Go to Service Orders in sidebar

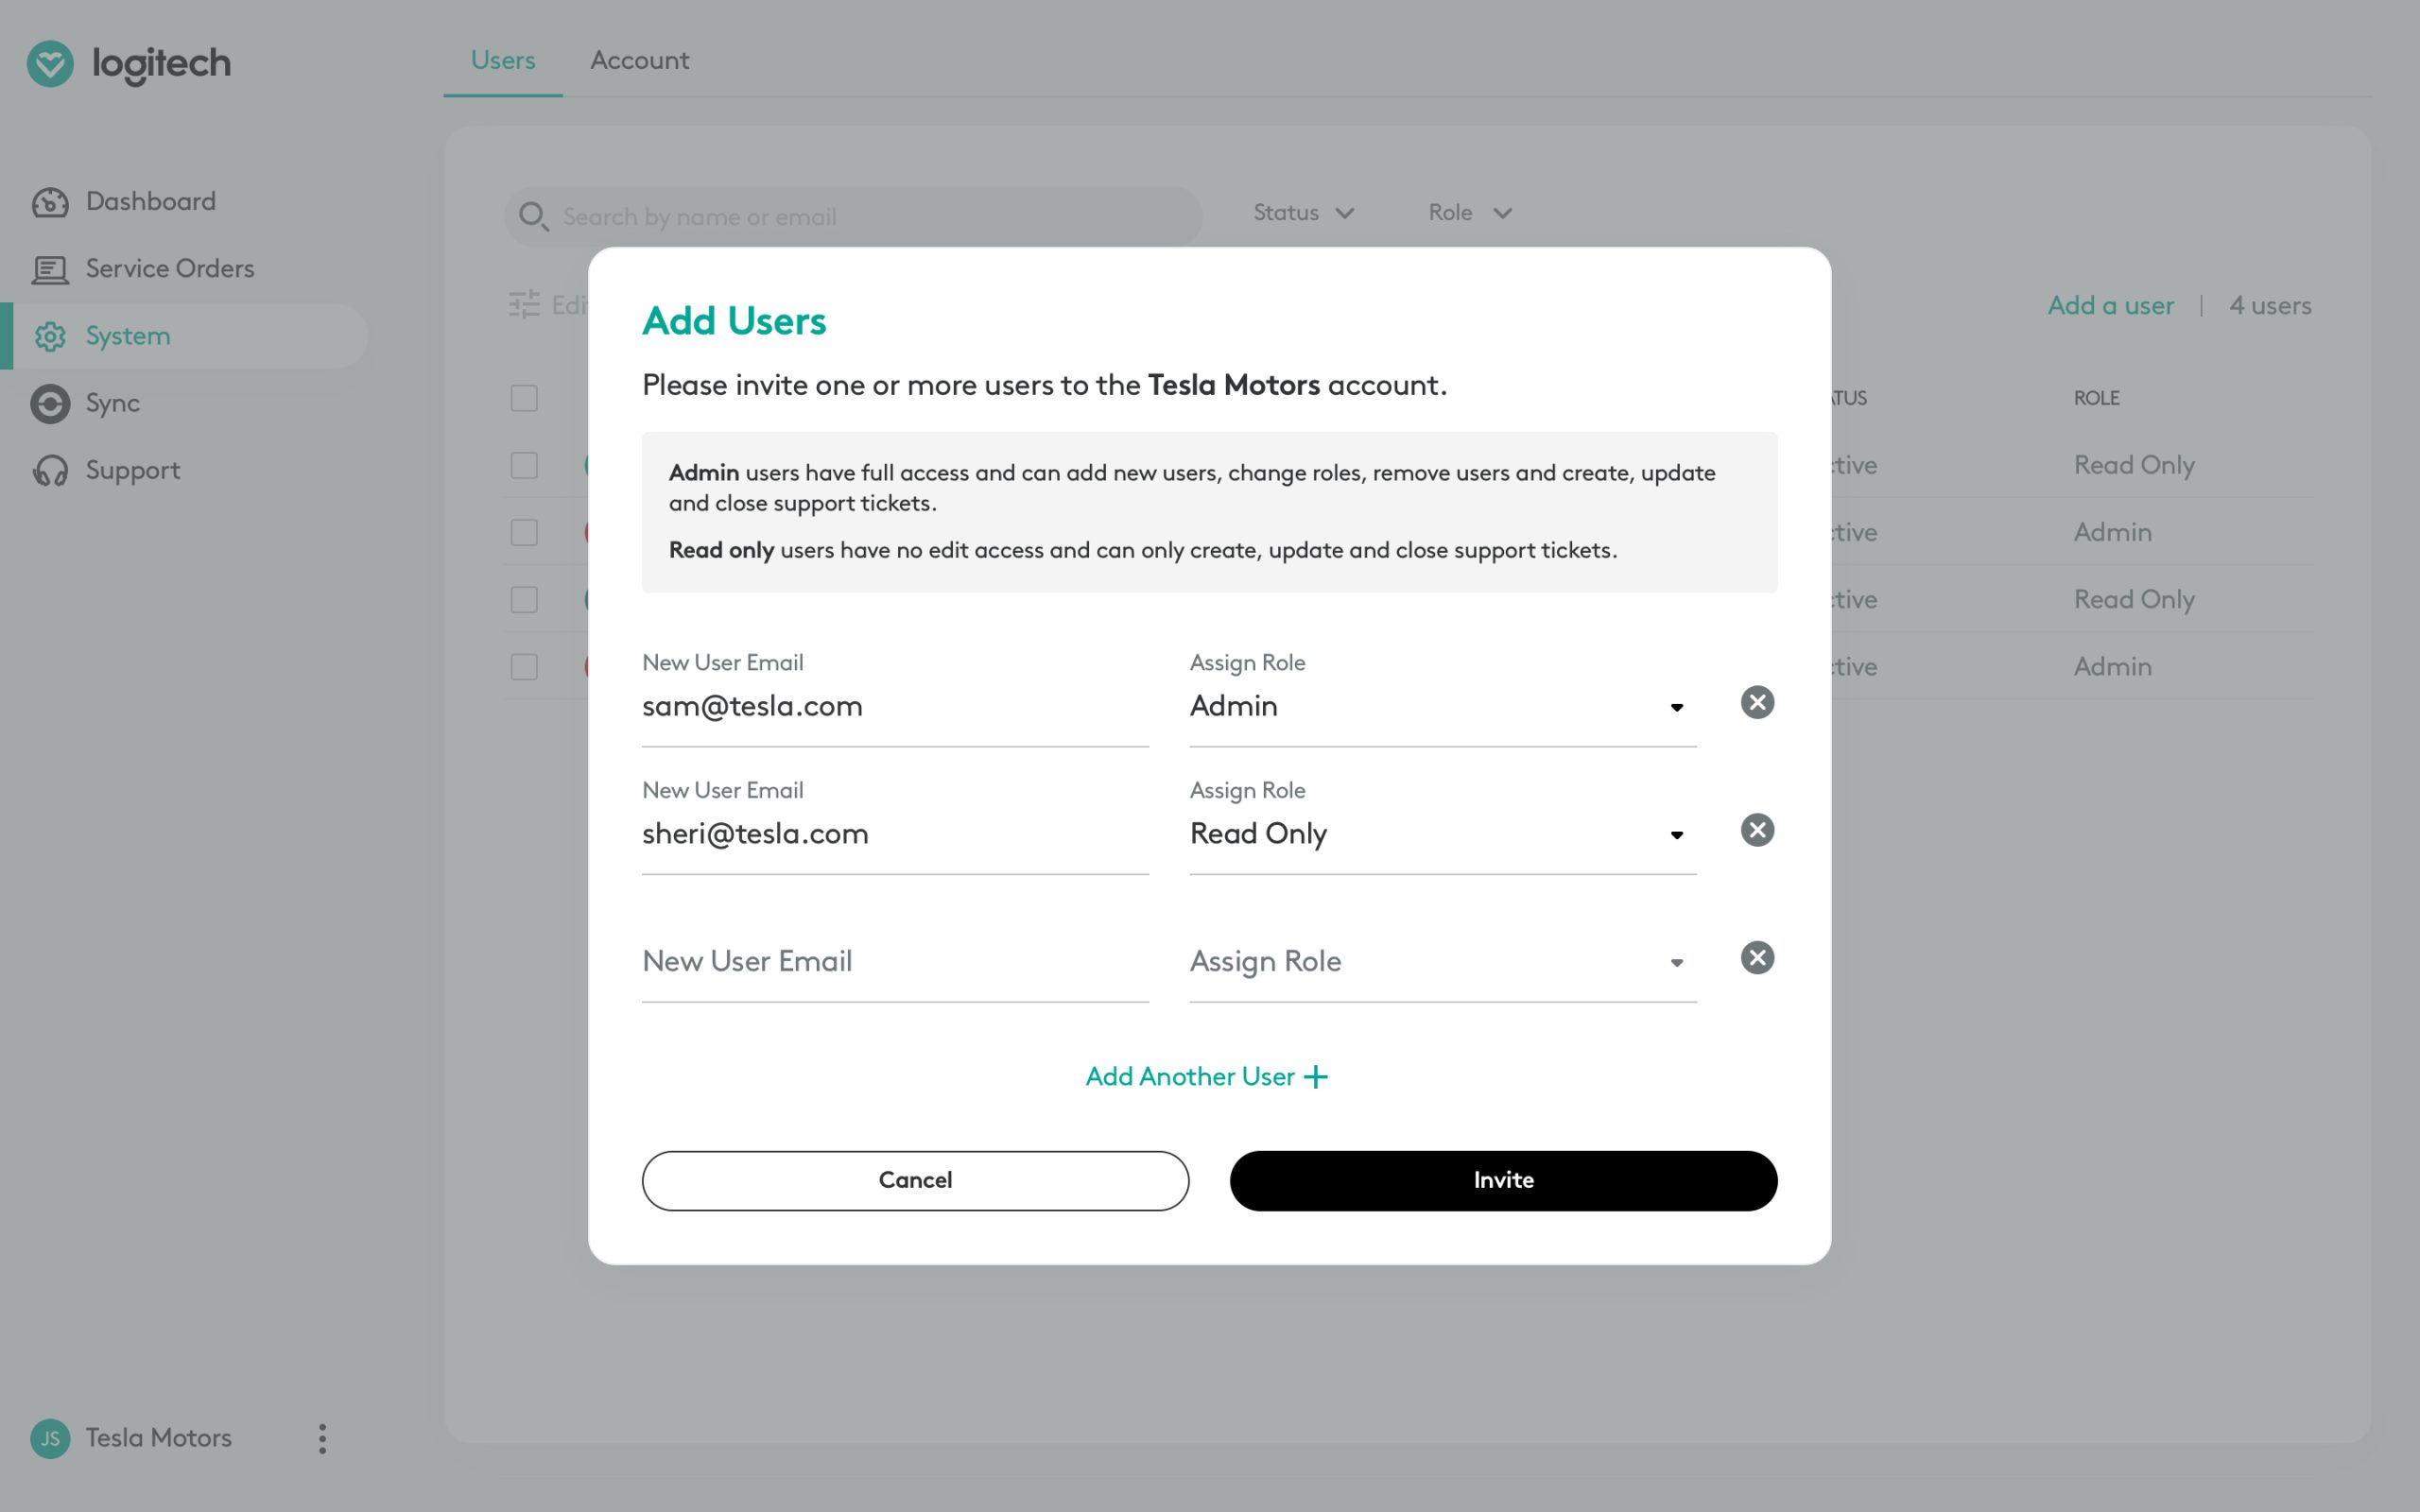(x=142, y=268)
